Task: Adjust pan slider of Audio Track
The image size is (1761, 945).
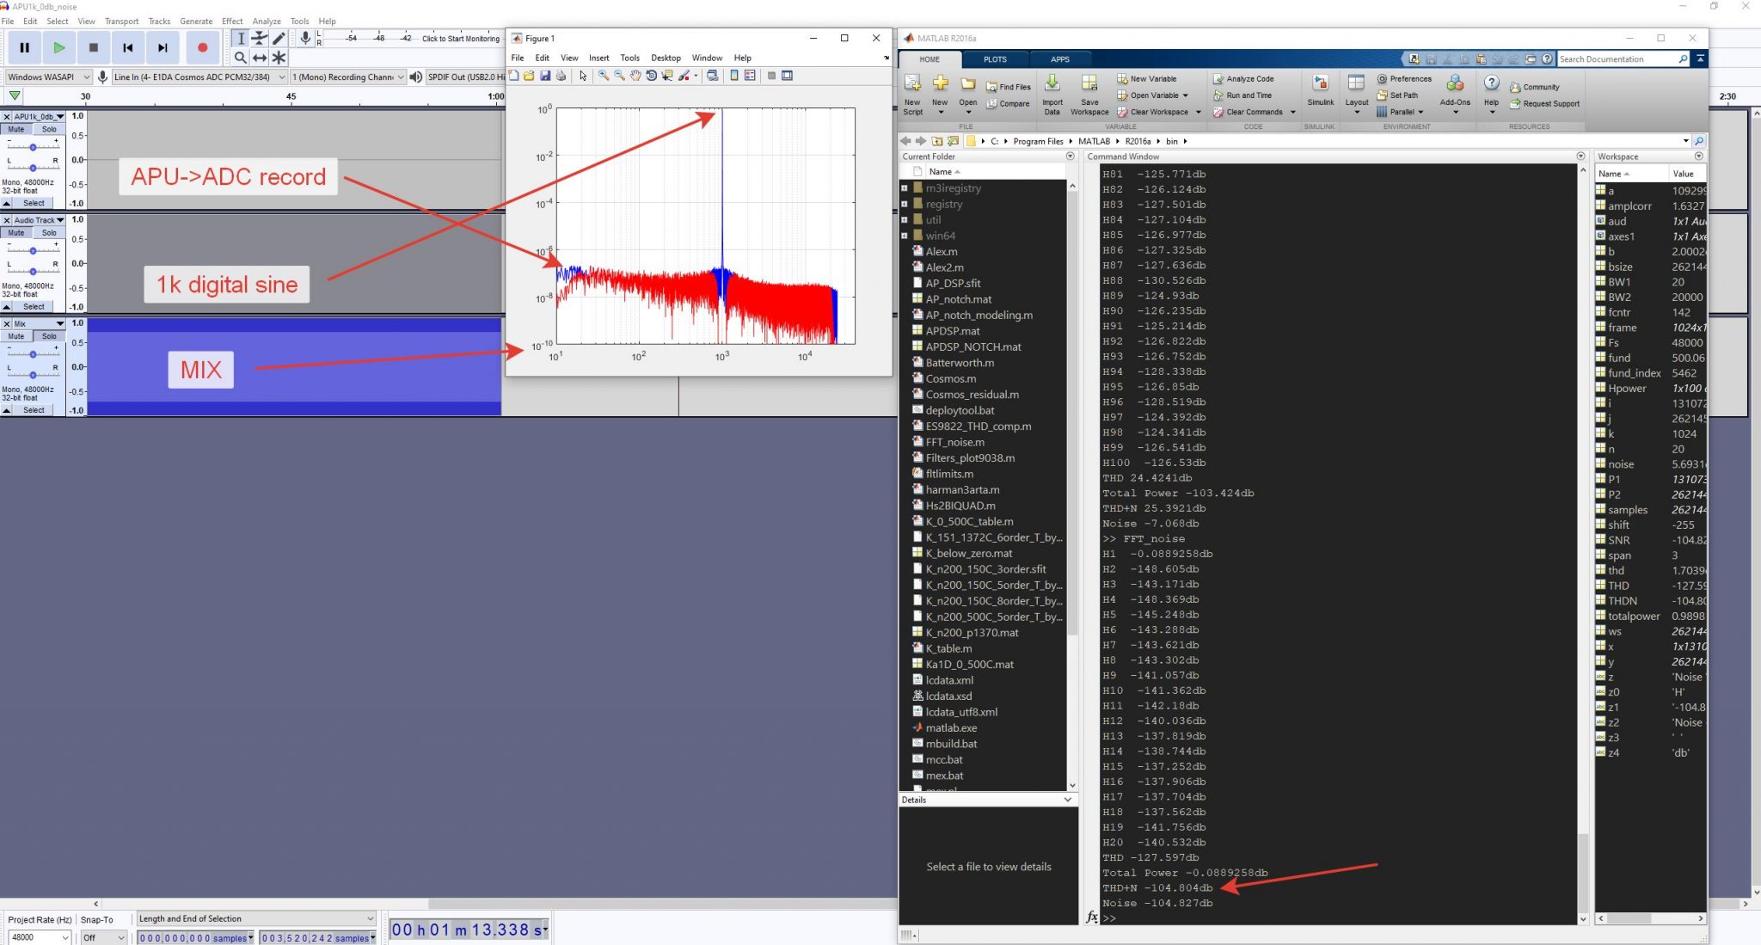Action: [x=33, y=272]
